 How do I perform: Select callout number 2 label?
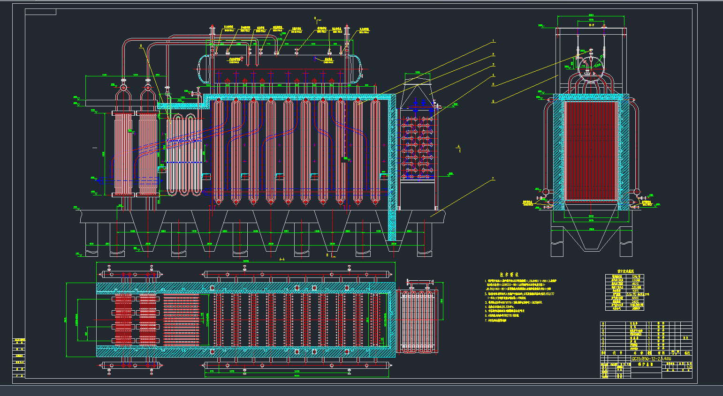tap(493, 54)
